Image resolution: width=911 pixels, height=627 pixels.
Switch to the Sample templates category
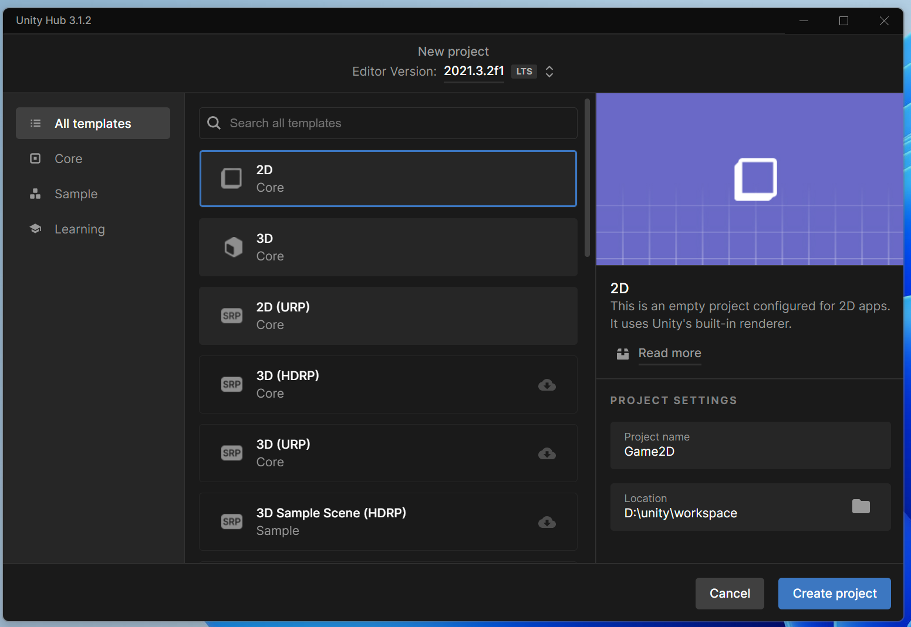click(x=93, y=194)
